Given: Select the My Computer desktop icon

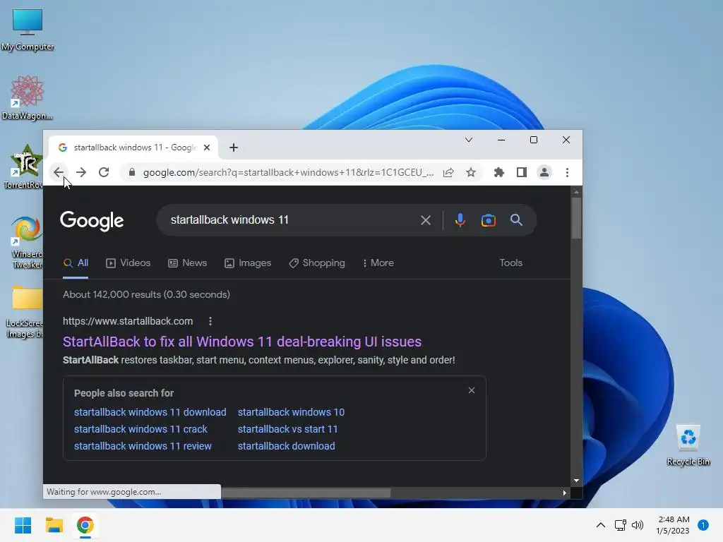Looking at the screenshot, I should coord(28,29).
